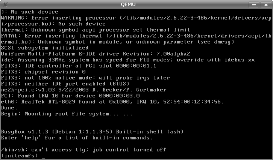Click 'PIIX3: chipset revision 0' line
273x160 pixels.
pos(43,72)
